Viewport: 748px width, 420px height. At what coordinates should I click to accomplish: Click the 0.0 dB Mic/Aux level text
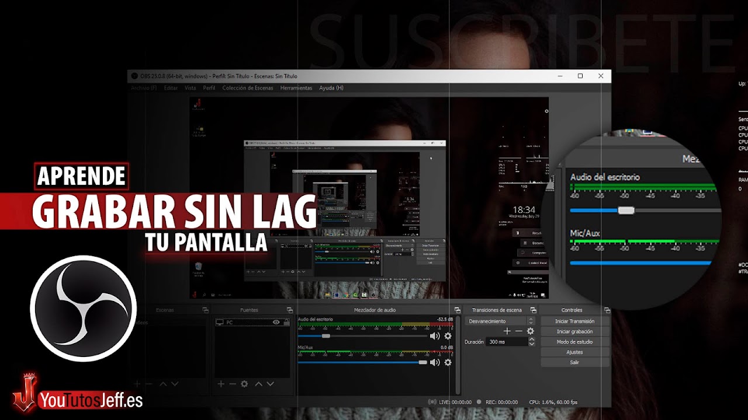click(x=447, y=347)
